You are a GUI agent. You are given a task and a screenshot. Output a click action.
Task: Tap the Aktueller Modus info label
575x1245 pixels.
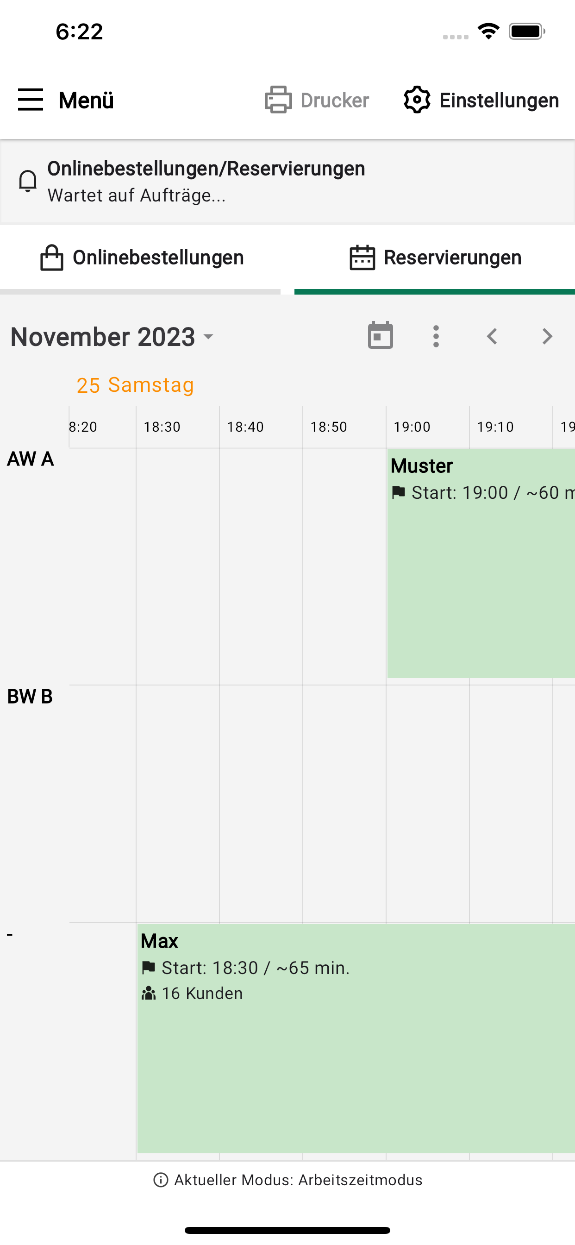pos(298,1180)
